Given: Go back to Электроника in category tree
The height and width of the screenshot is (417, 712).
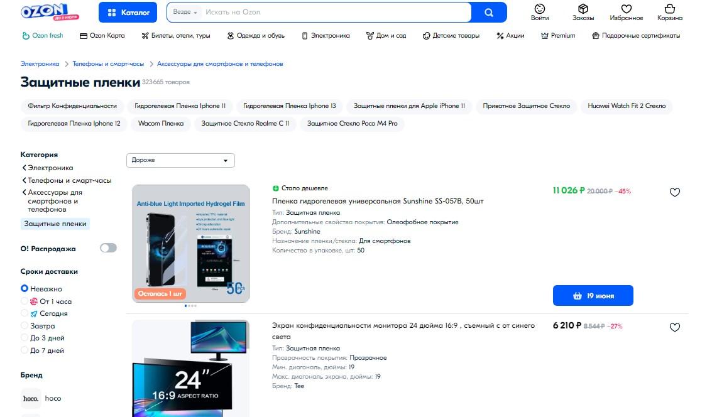Looking at the screenshot, I should click(48, 168).
